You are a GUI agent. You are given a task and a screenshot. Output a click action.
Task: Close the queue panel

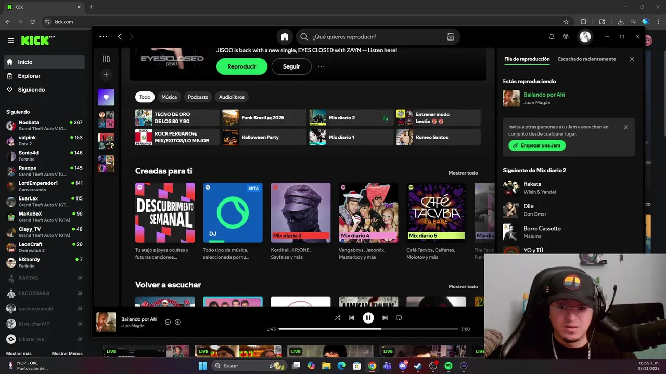point(632,59)
